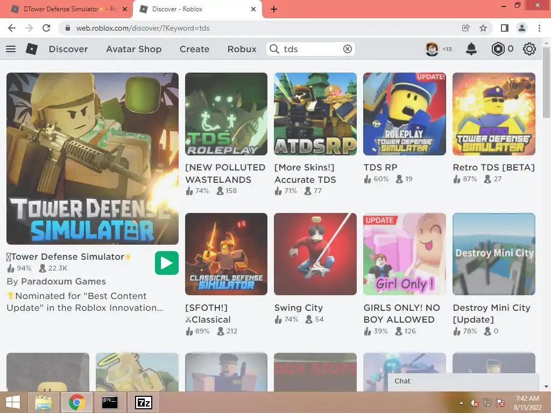This screenshot has width=551, height=413.
Task: Open the Robux menu item
Action: [x=242, y=49]
